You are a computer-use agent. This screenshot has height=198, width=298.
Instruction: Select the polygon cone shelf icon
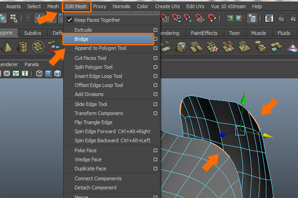point(7,47)
